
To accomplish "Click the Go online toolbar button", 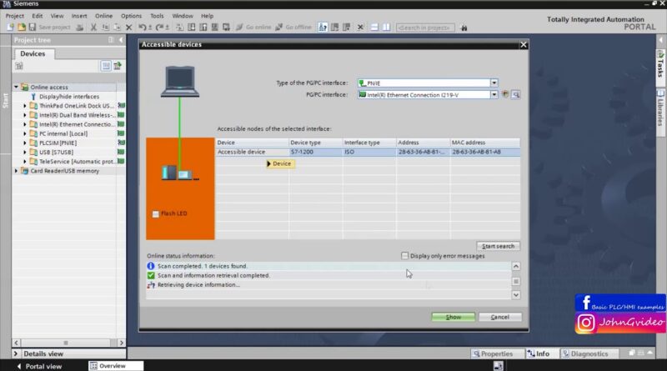I will pyautogui.click(x=253, y=28).
